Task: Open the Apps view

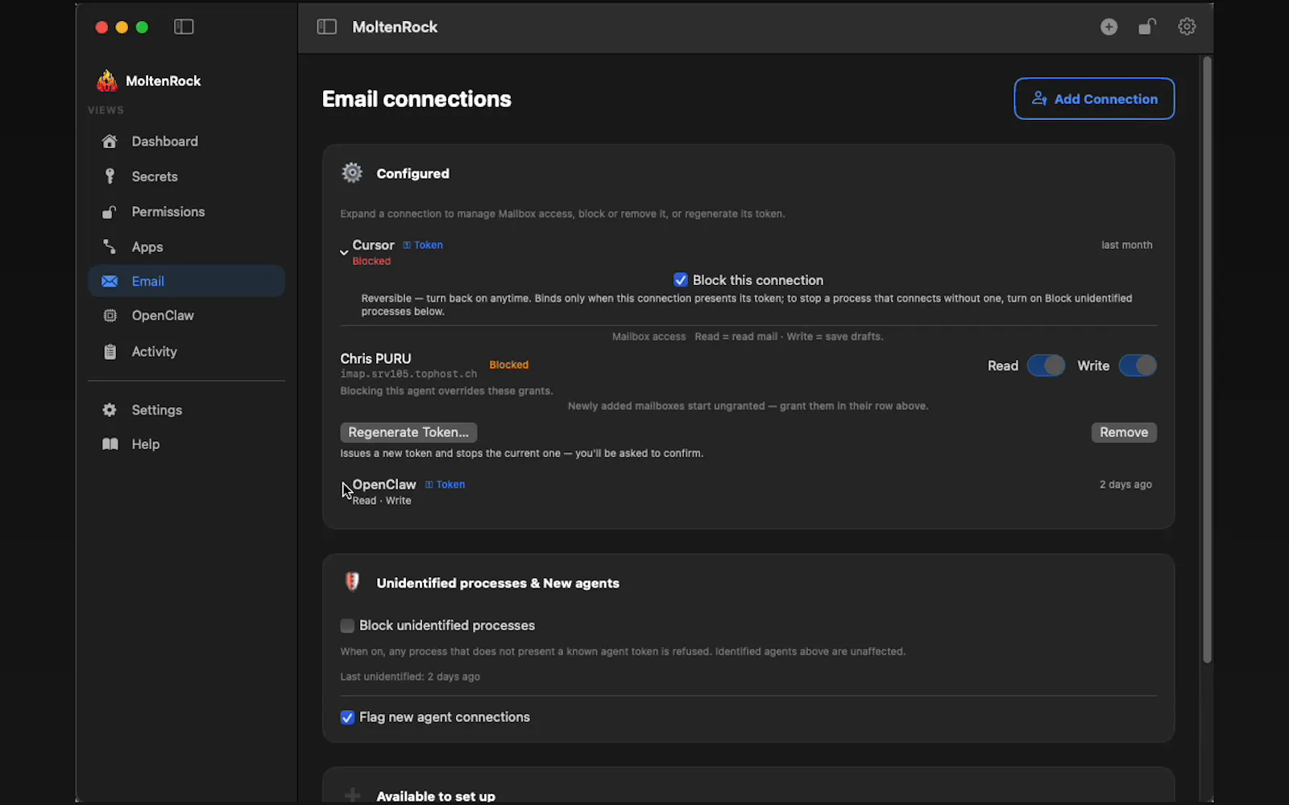Action: 186,247
